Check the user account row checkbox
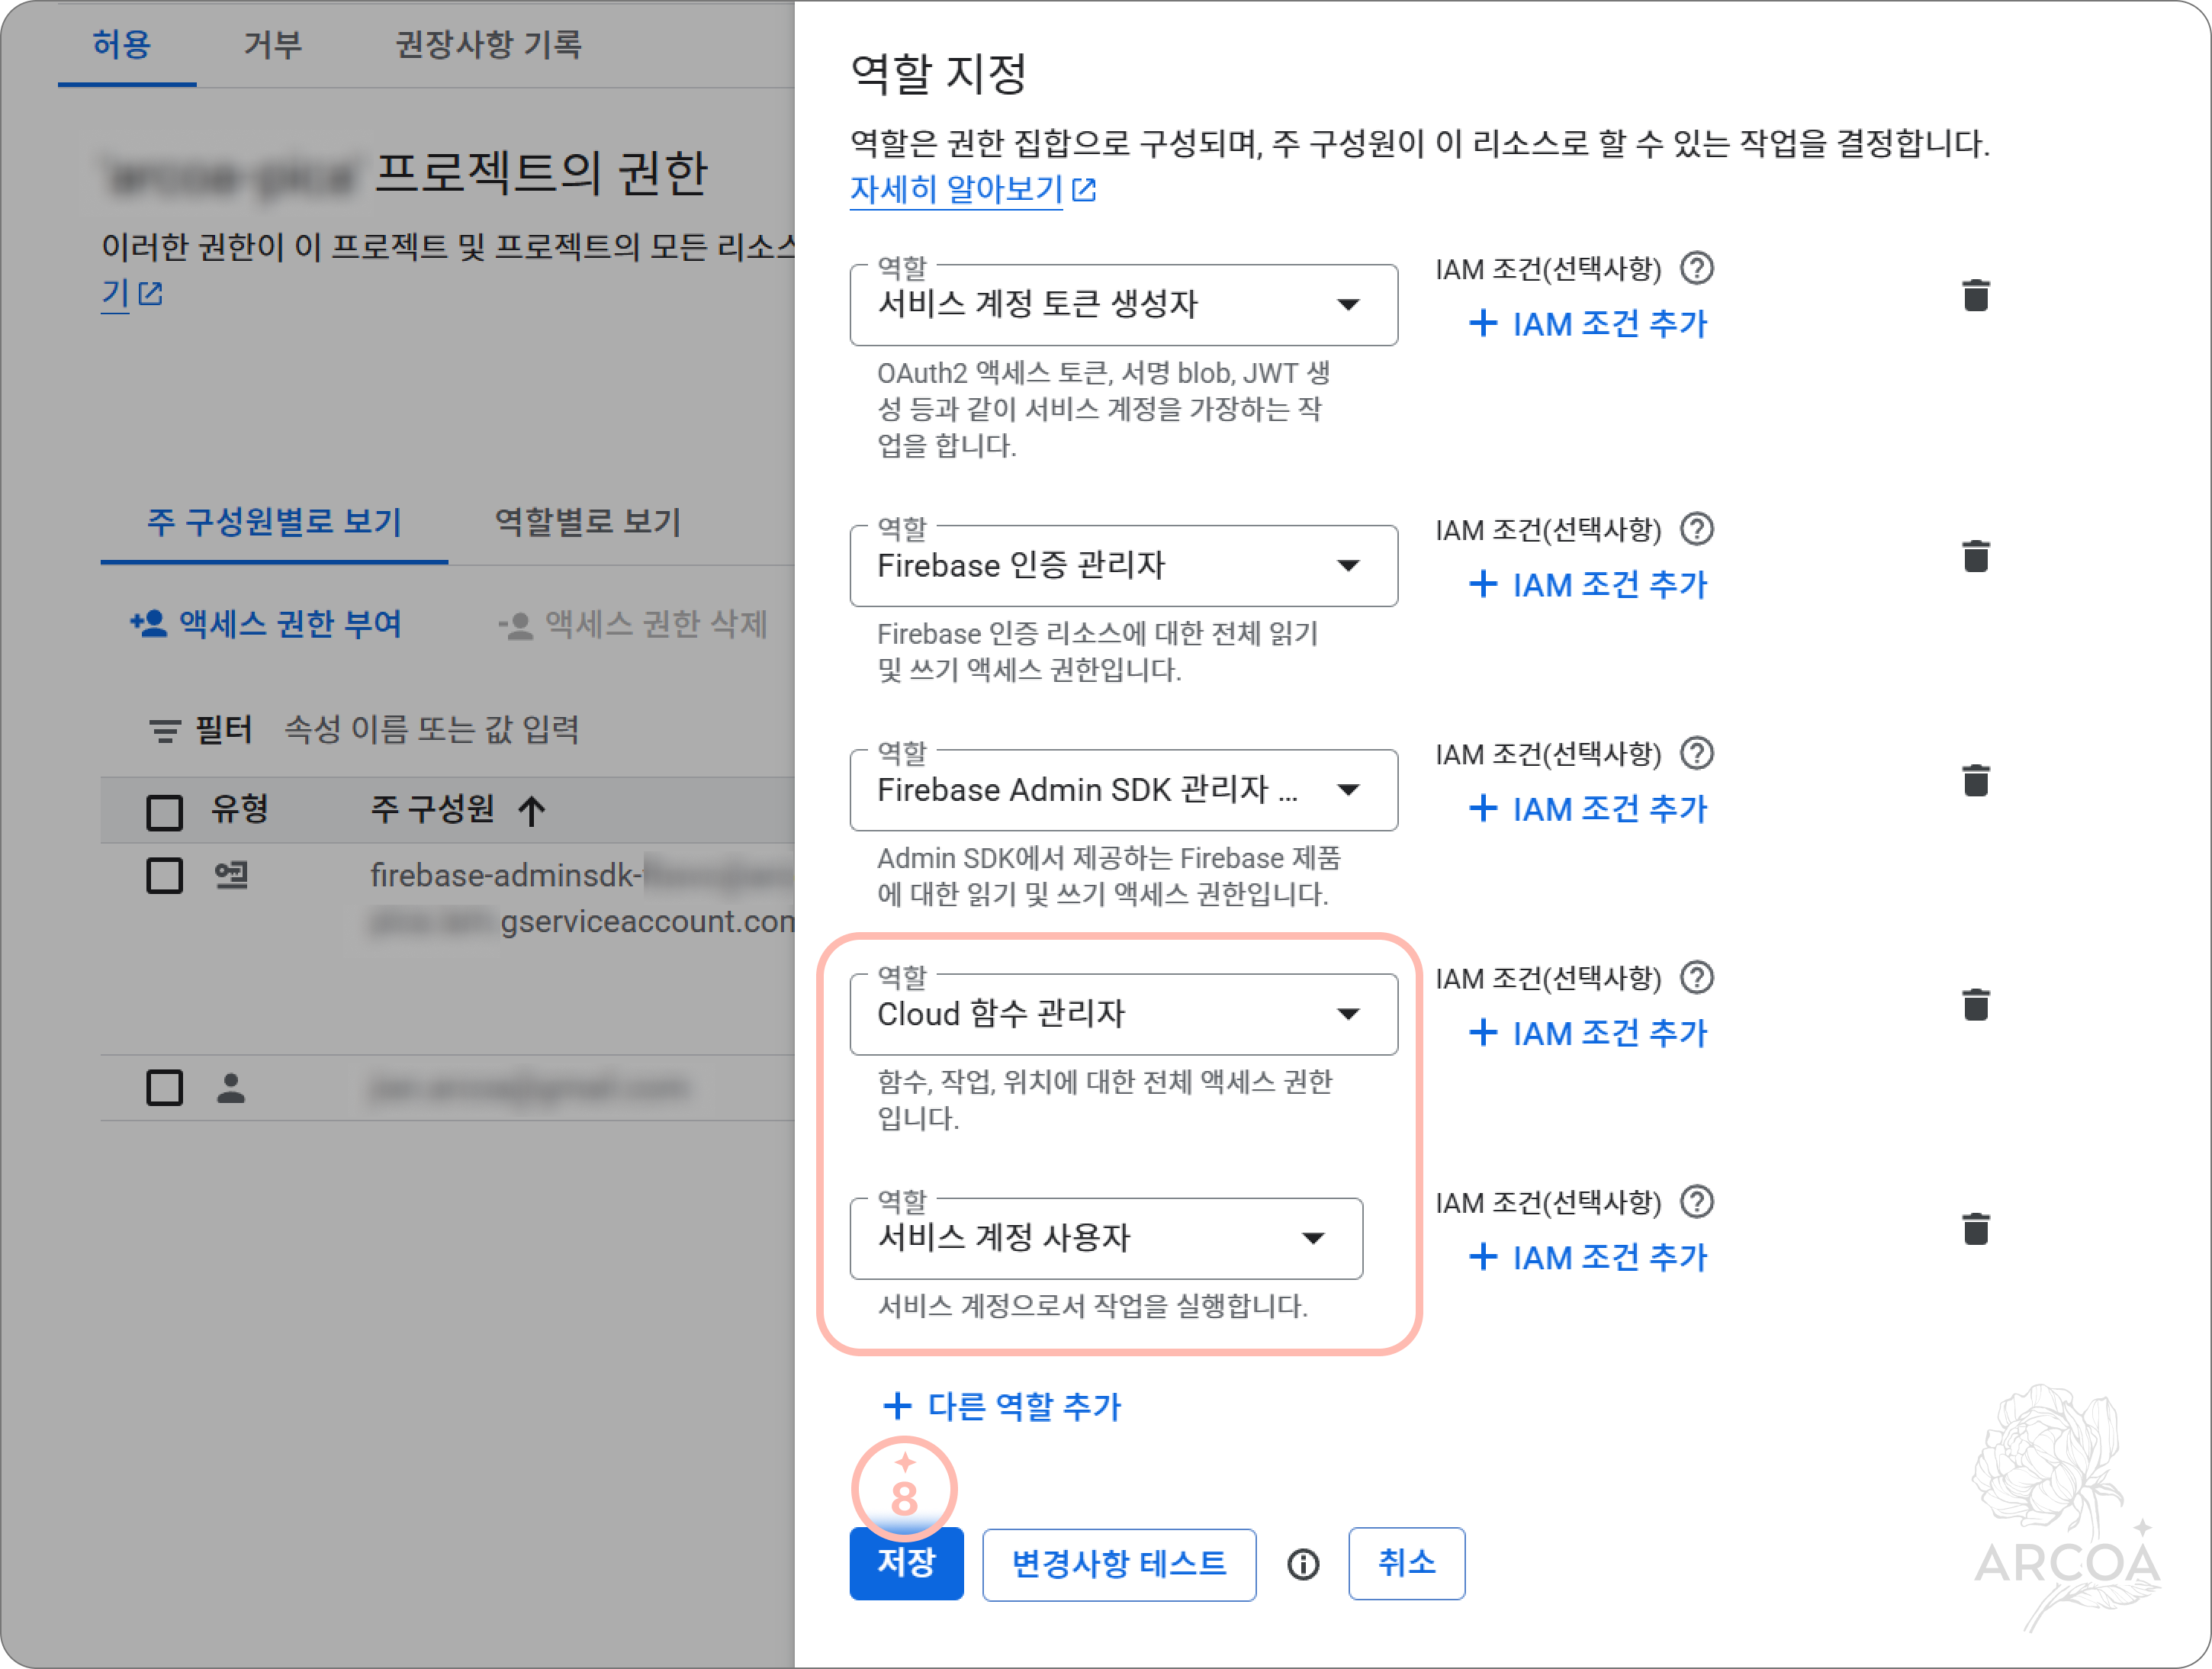The image size is (2212, 1669). [165, 1087]
